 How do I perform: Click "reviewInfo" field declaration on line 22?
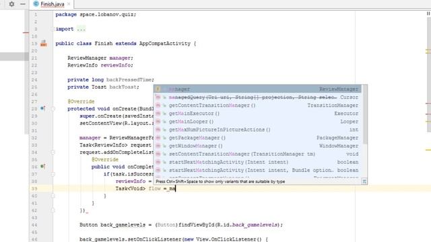(115, 65)
